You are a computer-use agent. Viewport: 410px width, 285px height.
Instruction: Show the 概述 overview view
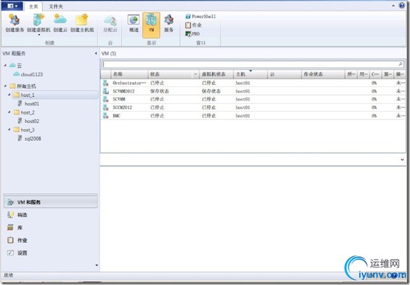pyautogui.click(x=134, y=24)
